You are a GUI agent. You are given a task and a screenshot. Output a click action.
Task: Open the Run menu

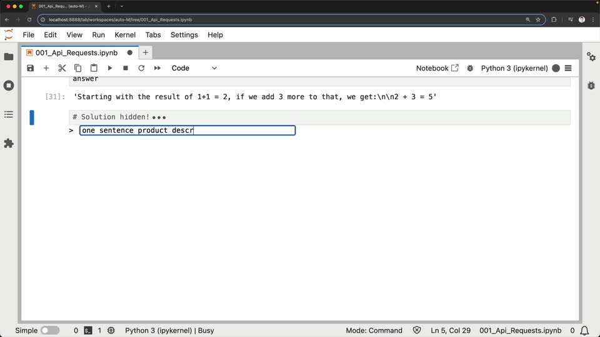(98, 35)
